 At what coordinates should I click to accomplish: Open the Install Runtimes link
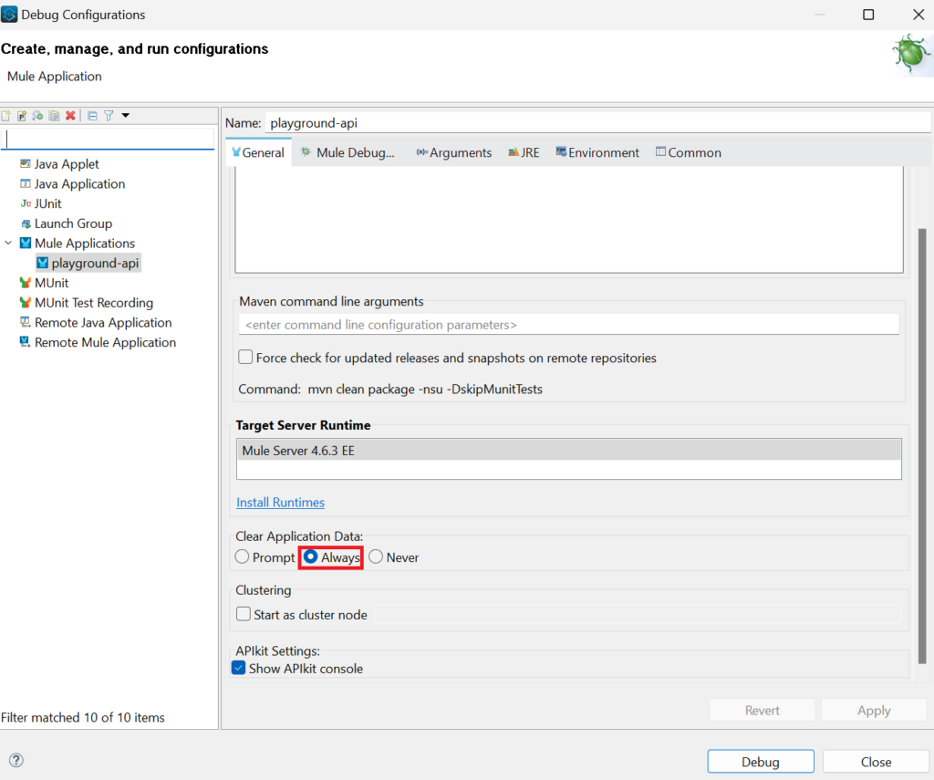click(280, 503)
